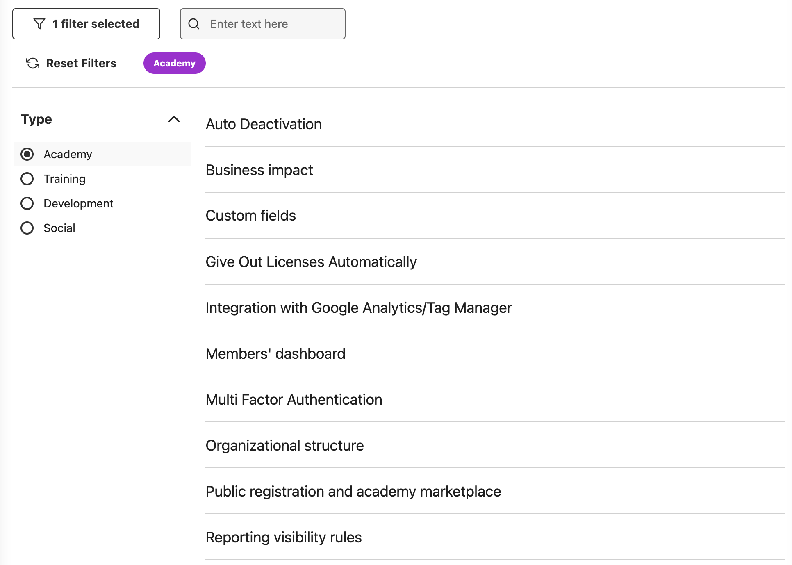792x565 pixels.
Task: Click the Reset Filters refresh icon
Action: pyautogui.click(x=33, y=63)
